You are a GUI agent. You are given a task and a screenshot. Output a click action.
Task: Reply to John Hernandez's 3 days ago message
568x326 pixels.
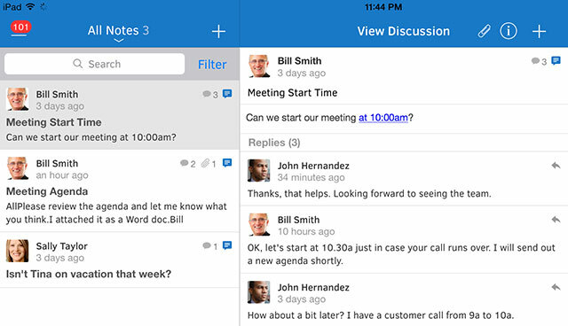point(556,287)
